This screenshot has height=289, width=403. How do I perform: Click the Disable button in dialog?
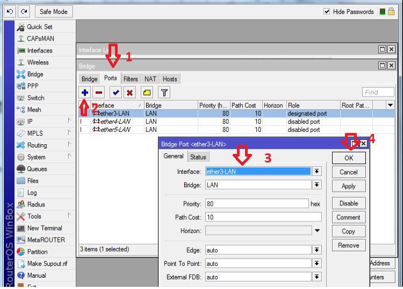click(349, 203)
